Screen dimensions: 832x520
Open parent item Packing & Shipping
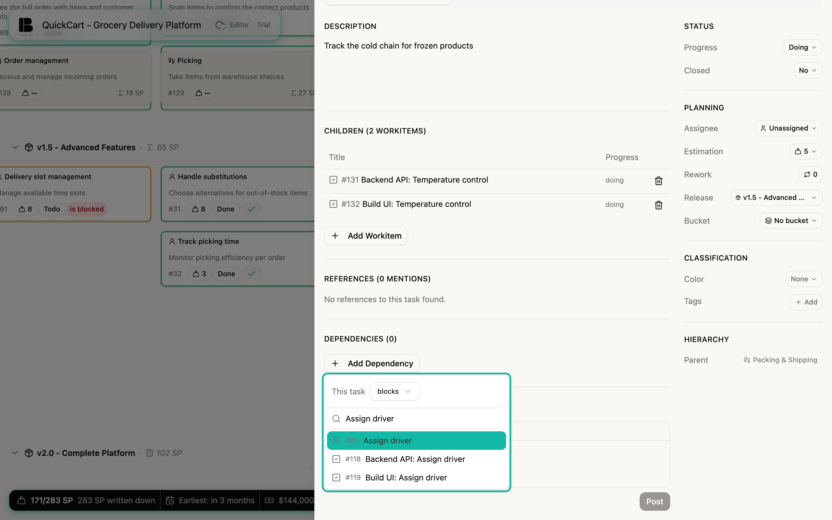[x=780, y=360]
